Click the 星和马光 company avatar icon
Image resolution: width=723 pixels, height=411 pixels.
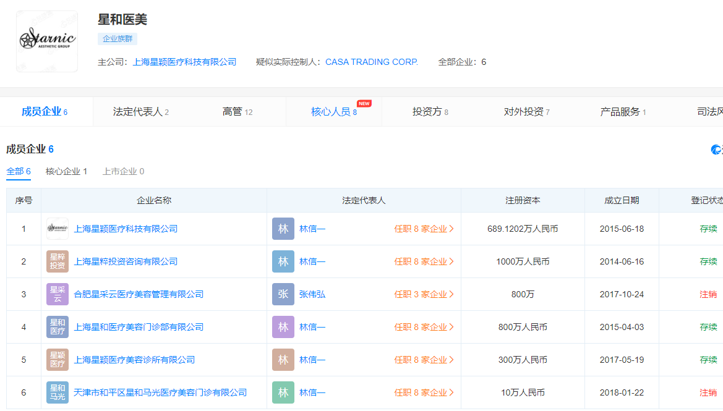click(58, 392)
